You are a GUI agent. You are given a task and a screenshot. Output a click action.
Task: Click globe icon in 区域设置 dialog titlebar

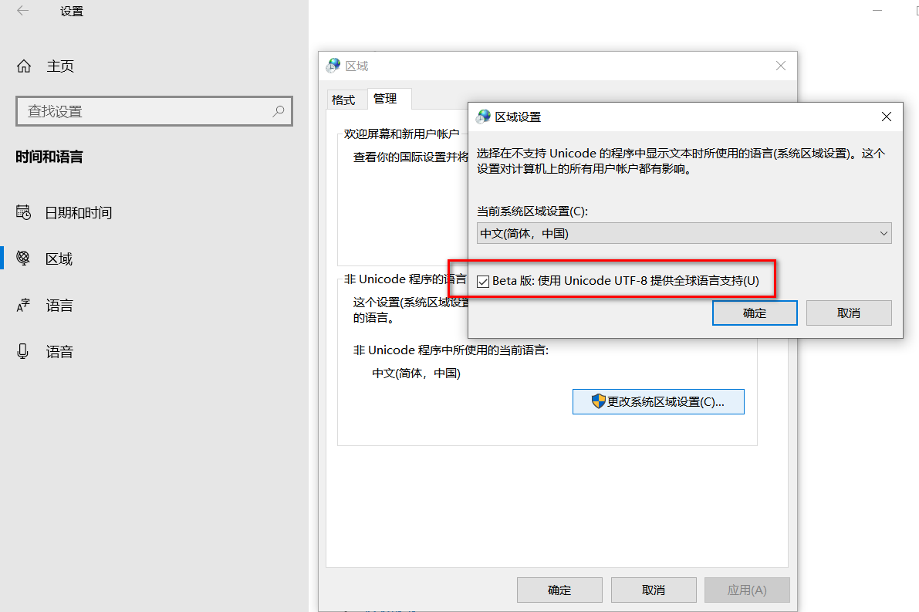pyautogui.click(x=482, y=117)
